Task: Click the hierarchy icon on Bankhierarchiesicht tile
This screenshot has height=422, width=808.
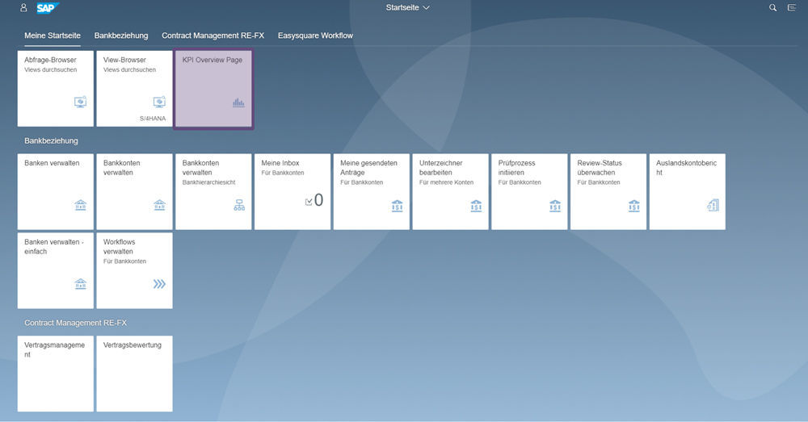Action: point(239,205)
